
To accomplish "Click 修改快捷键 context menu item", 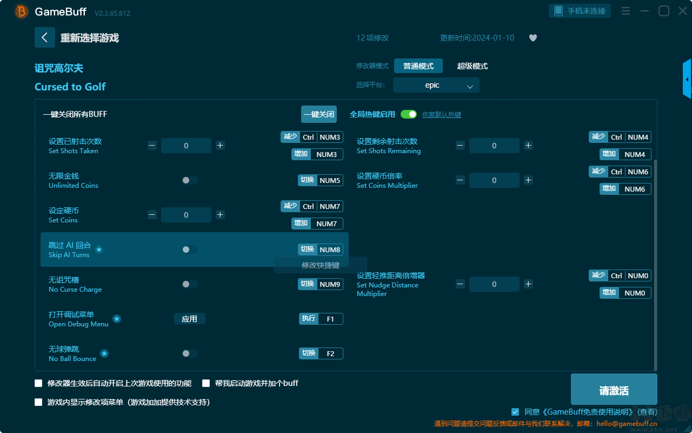I will pos(321,265).
